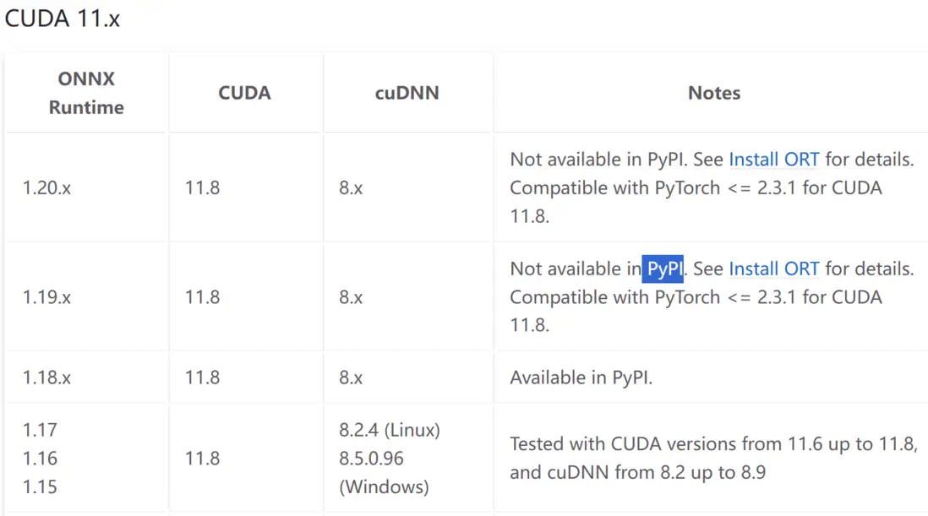Click the cuDNN column header

[407, 93]
